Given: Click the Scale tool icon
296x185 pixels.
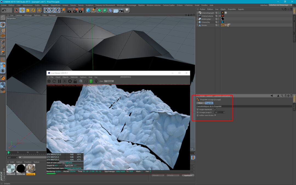Looking at the screenshot, I should (x=28, y=10).
